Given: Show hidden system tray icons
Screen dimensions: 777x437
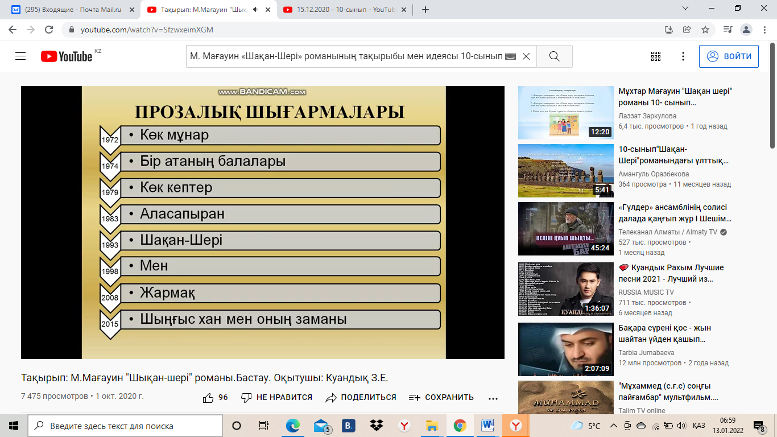Looking at the screenshot, I should (x=614, y=426).
